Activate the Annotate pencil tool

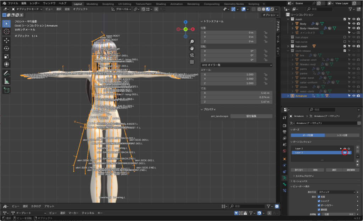(x=6, y=73)
